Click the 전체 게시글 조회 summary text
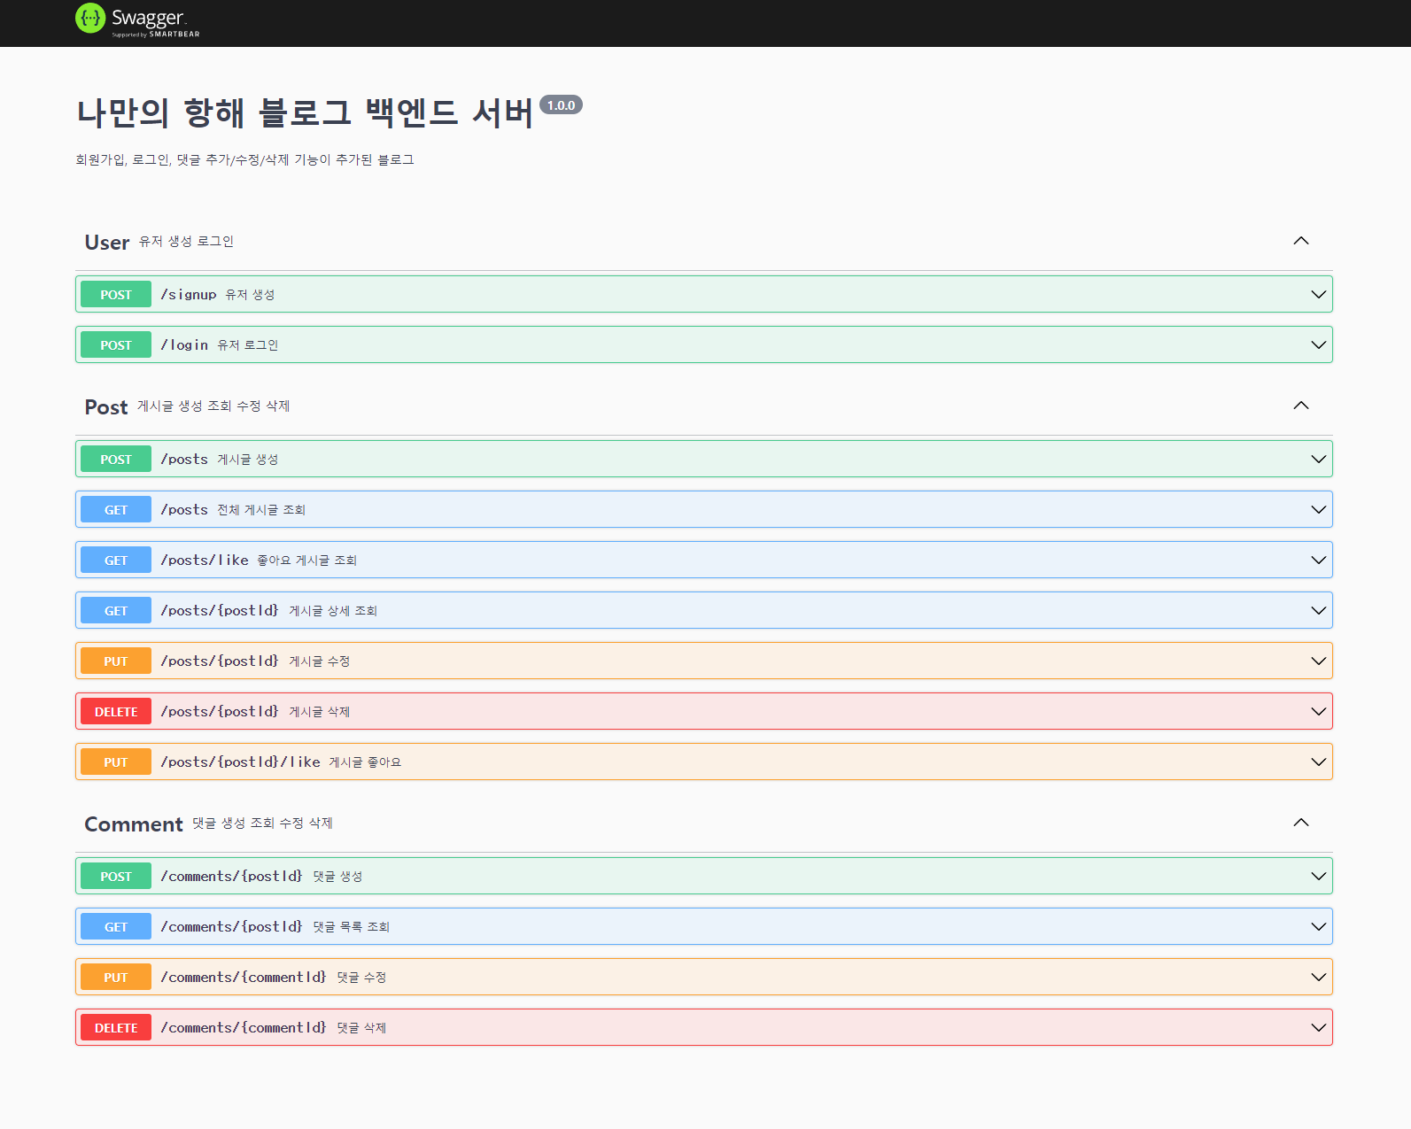 (x=261, y=509)
